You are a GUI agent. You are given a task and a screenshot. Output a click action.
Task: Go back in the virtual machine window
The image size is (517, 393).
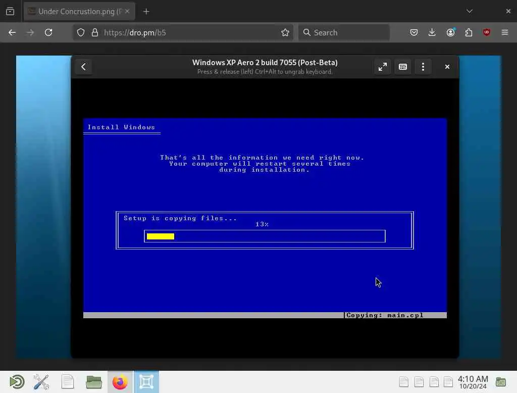coord(83,67)
